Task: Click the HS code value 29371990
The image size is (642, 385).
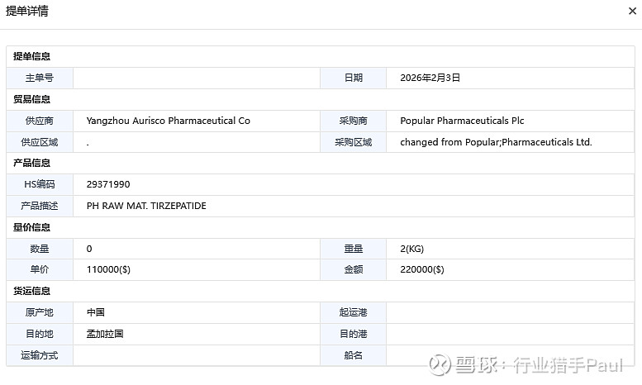Action: click(x=108, y=184)
